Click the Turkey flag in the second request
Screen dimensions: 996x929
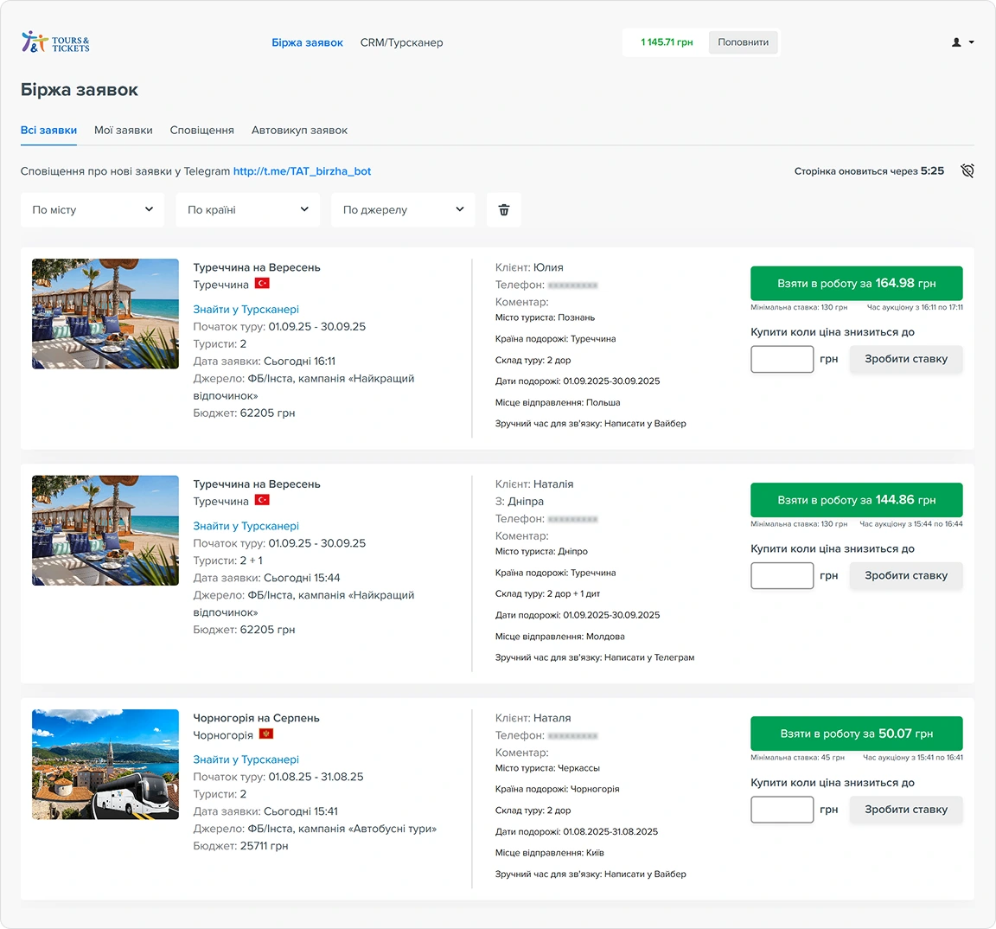tap(262, 501)
